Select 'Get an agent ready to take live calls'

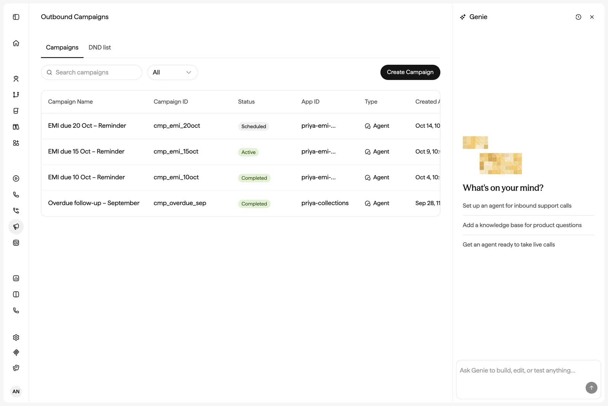point(509,245)
